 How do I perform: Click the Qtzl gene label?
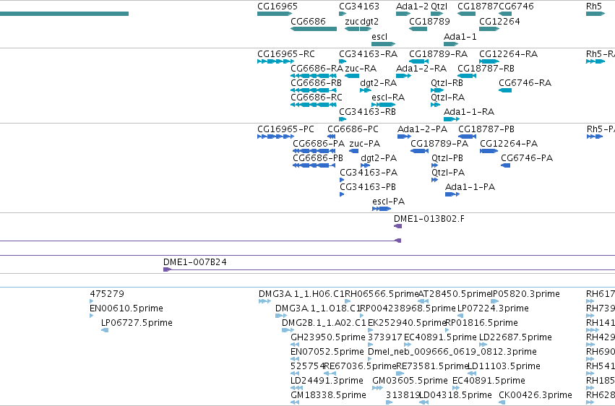point(439,7)
